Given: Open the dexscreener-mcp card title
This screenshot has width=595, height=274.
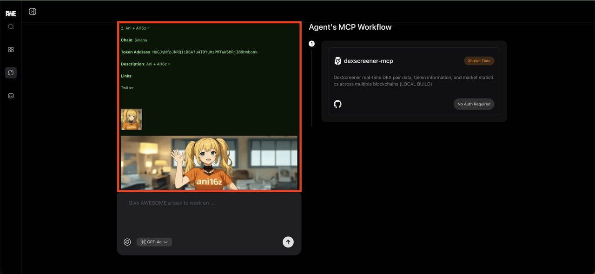Looking at the screenshot, I should pos(368,61).
